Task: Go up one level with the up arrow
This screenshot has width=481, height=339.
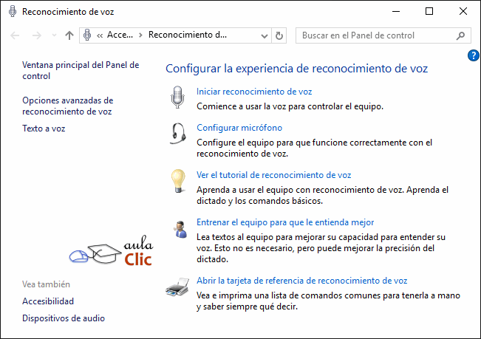Action: coord(69,35)
